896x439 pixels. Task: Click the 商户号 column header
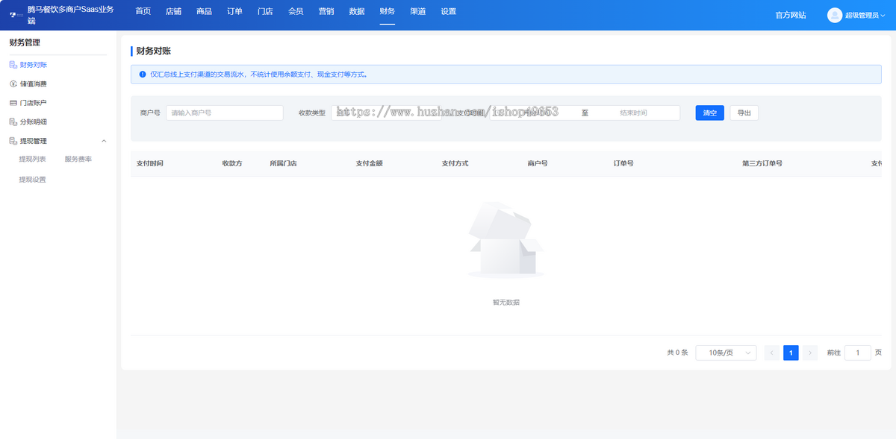point(538,163)
